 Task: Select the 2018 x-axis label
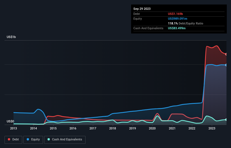(x=113, y=128)
